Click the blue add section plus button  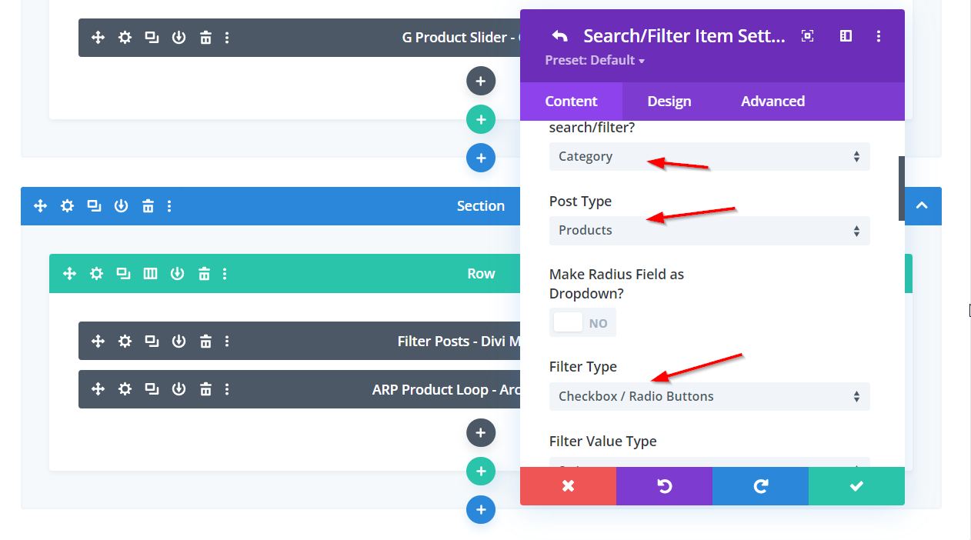tap(481, 509)
